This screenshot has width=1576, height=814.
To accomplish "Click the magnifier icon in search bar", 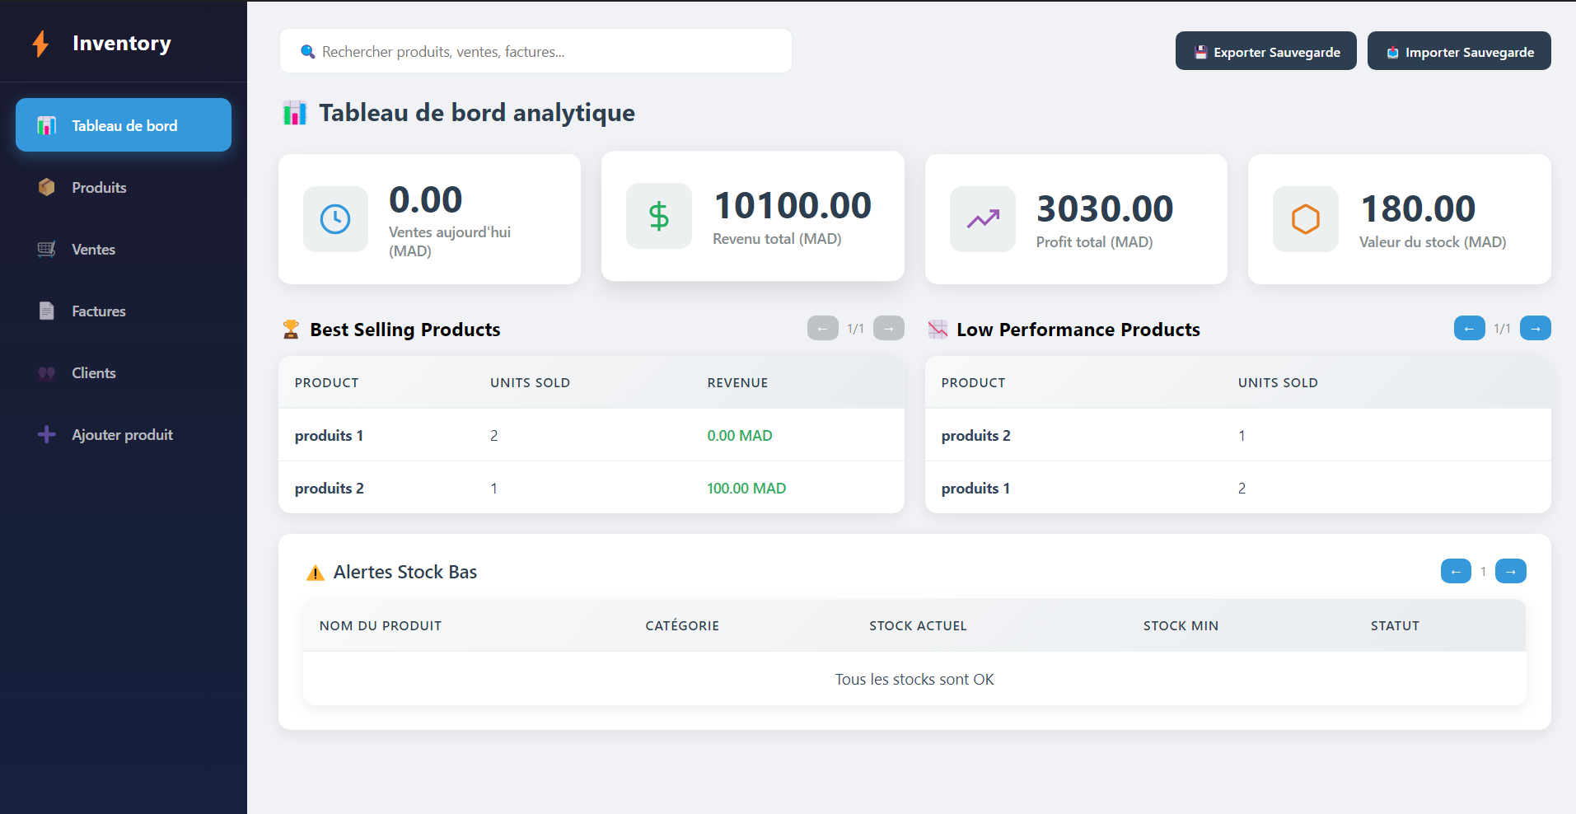I will 307,52.
